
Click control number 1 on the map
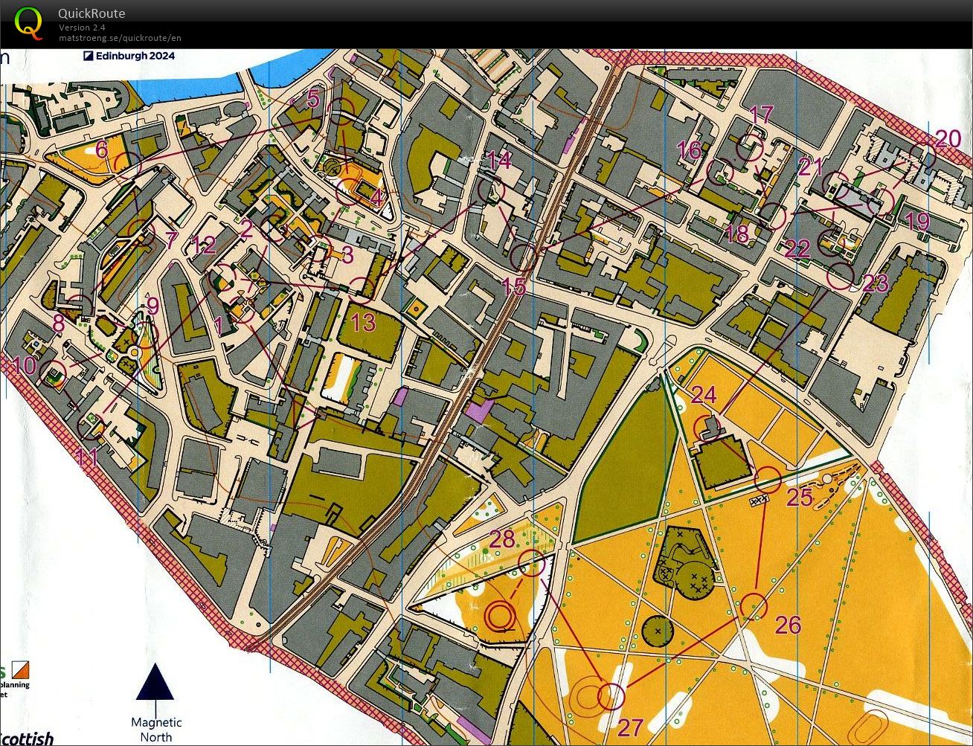click(218, 325)
